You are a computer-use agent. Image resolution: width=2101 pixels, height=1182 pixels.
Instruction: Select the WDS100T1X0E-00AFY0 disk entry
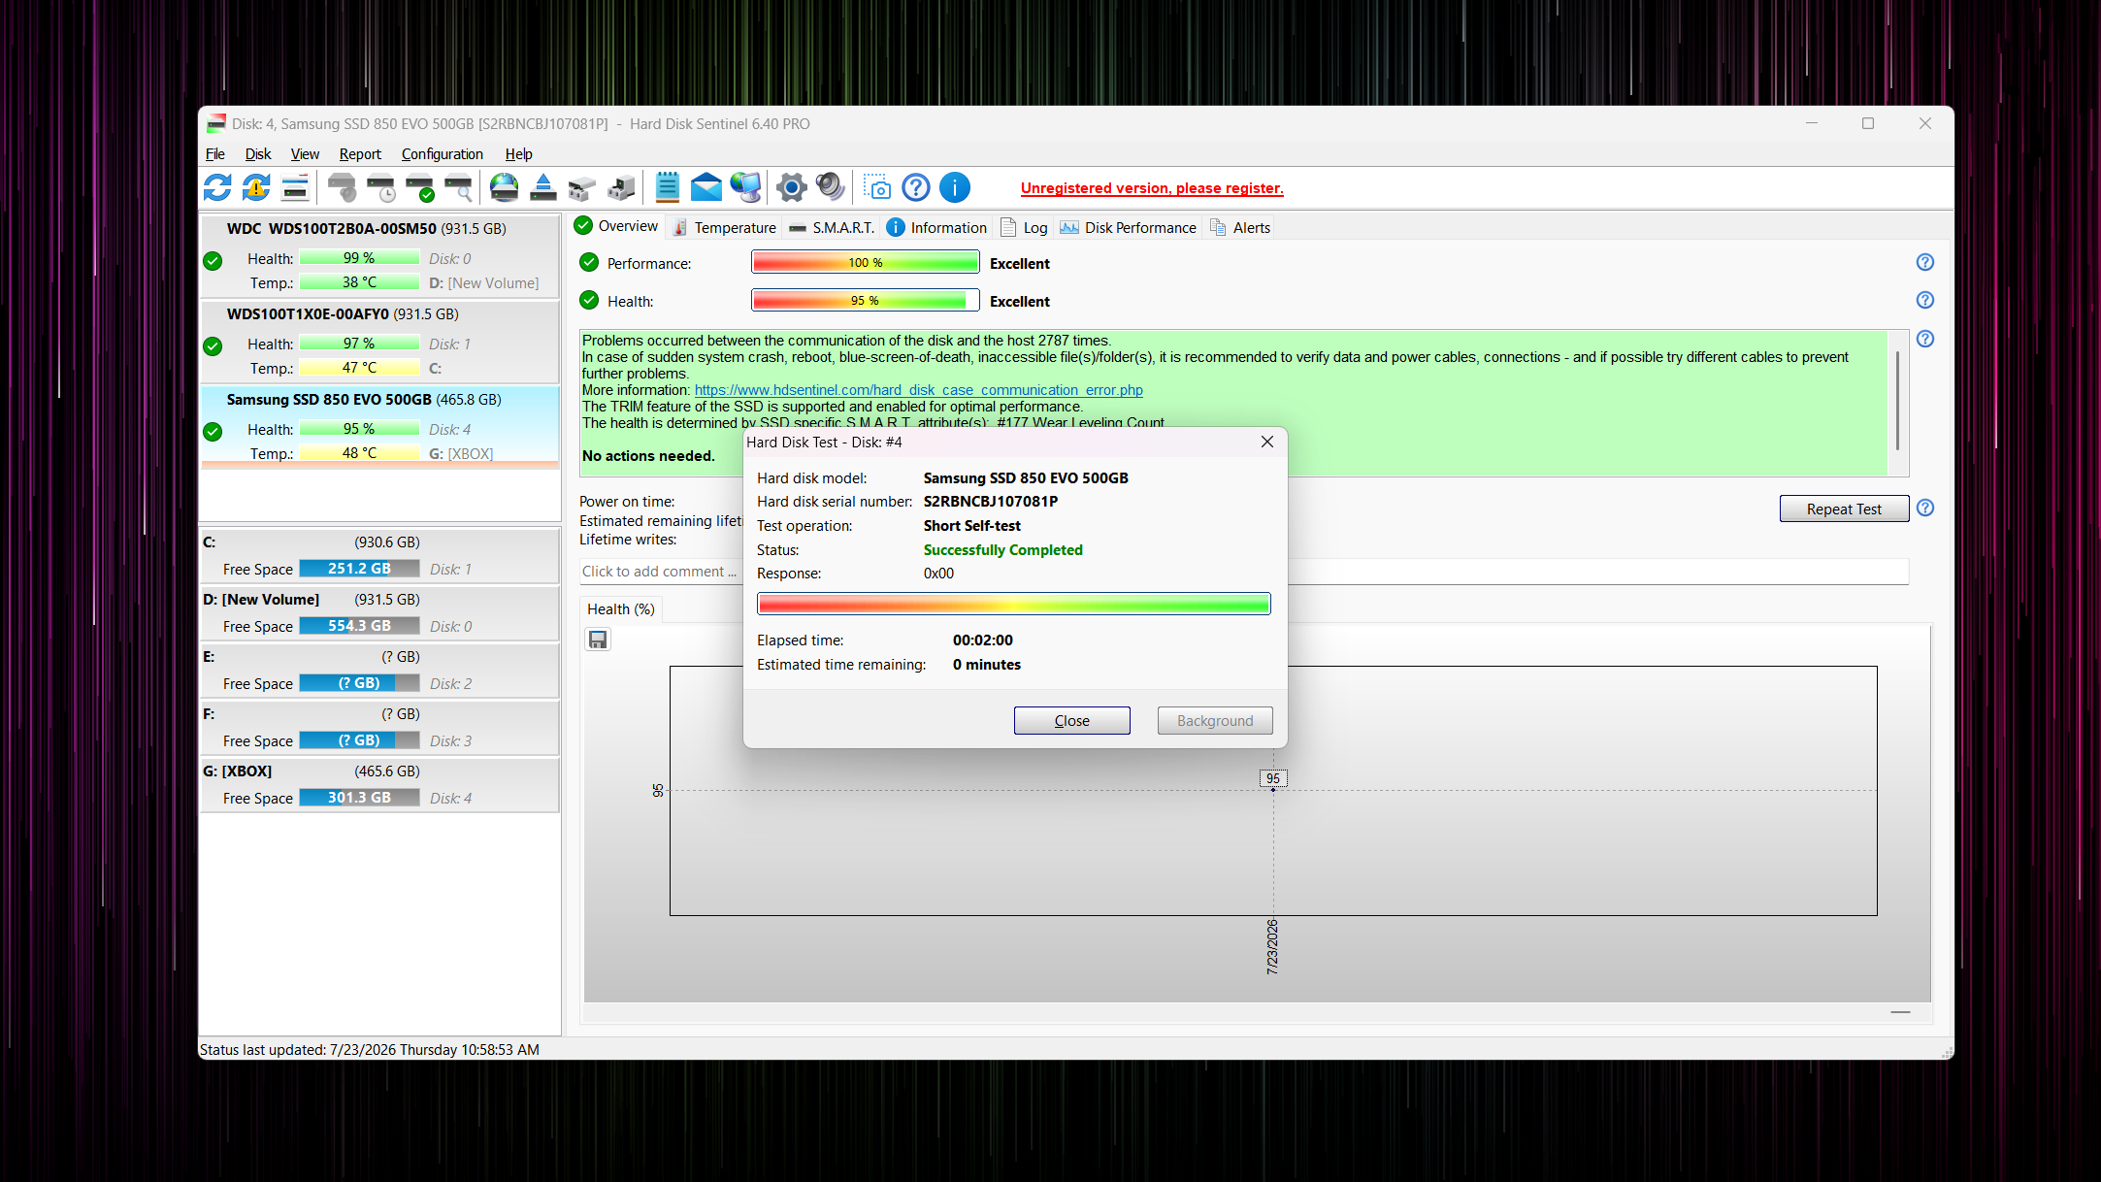coord(379,342)
